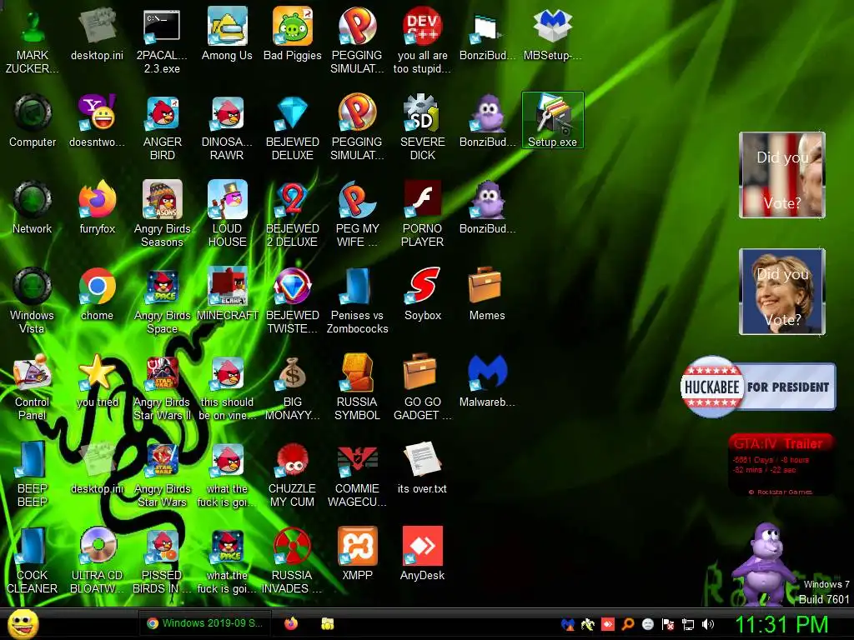The width and height of the screenshot is (854, 640).
Task: Click the Did you Vote gadget with flag
Action: (x=782, y=175)
